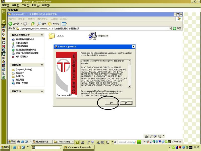Select the cmxp110.exe installer file
Viewport: 201px width, 151px height.
pyautogui.click(x=98, y=36)
